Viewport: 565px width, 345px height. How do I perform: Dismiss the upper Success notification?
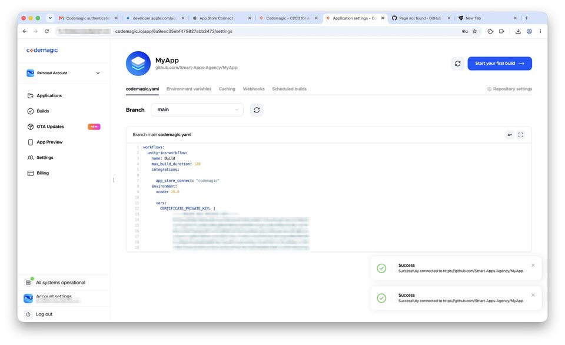tap(533, 266)
